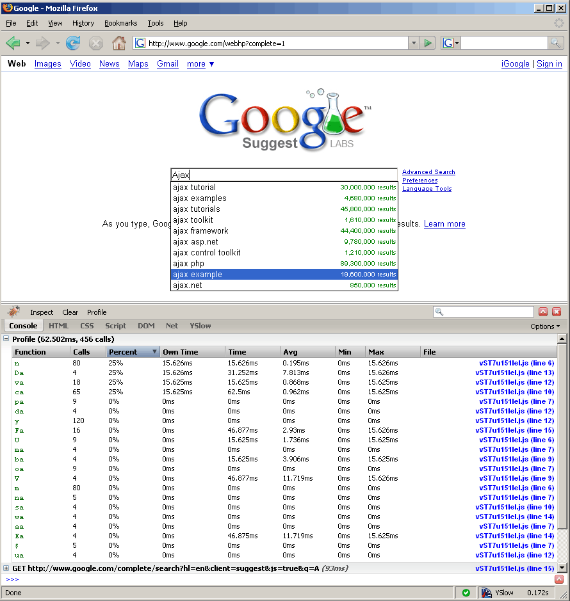Collapse the Profile results group
Image resolution: width=570 pixels, height=601 pixels.
point(6,339)
